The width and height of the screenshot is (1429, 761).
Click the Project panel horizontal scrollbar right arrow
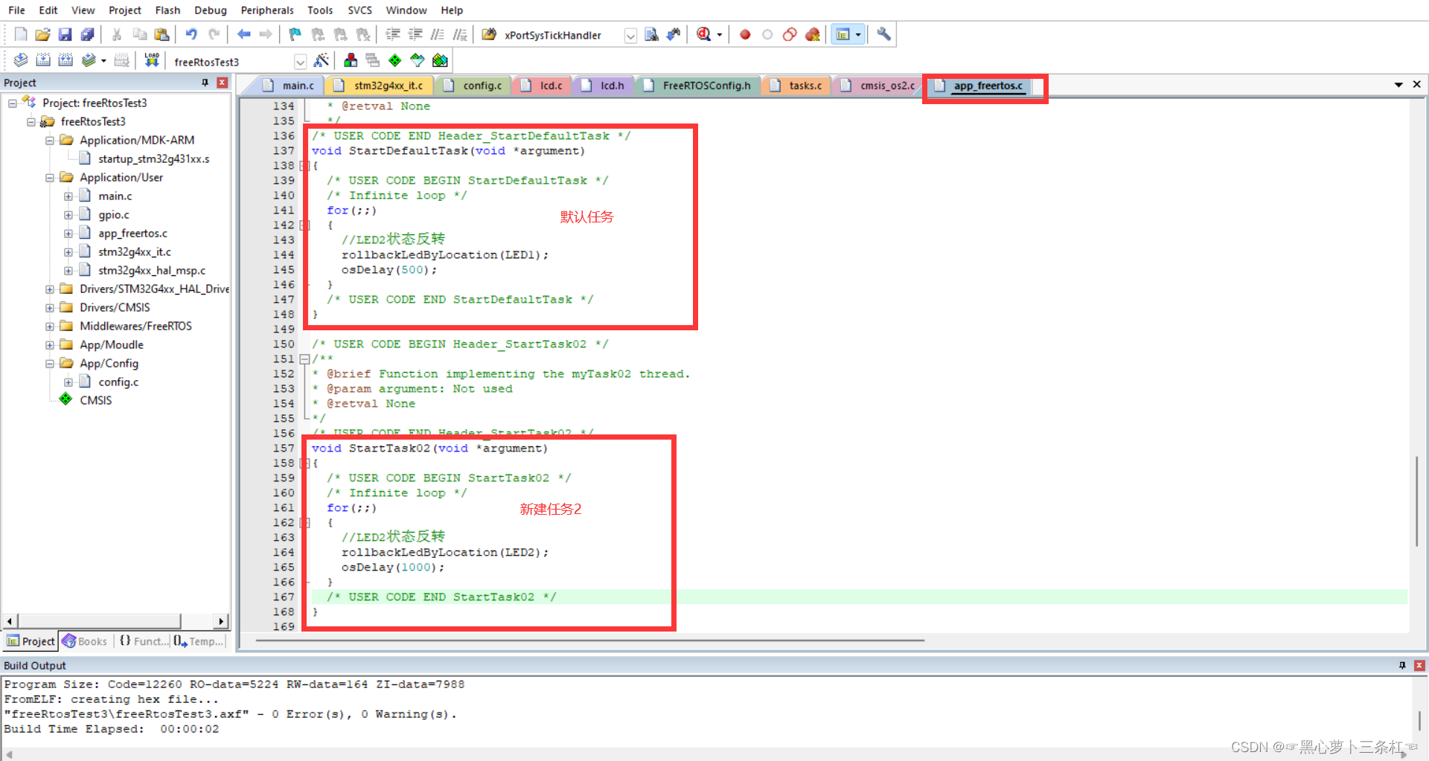221,620
